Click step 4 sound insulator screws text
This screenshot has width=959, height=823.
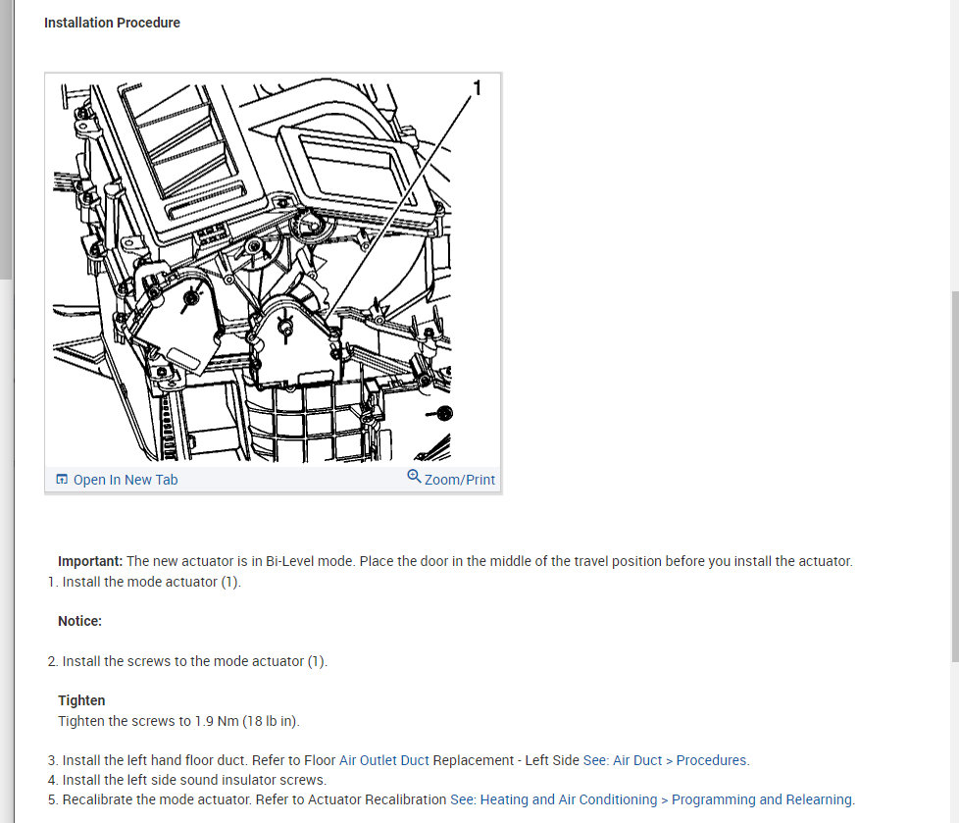click(187, 780)
